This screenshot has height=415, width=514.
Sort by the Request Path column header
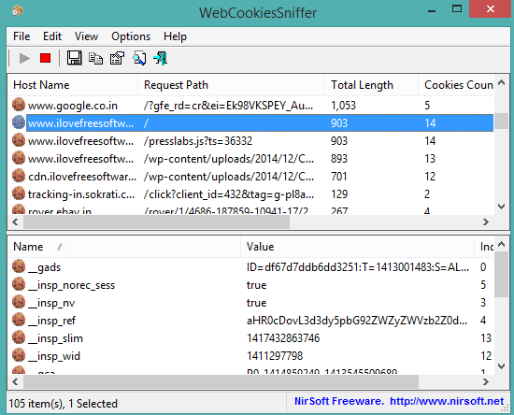coord(231,85)
